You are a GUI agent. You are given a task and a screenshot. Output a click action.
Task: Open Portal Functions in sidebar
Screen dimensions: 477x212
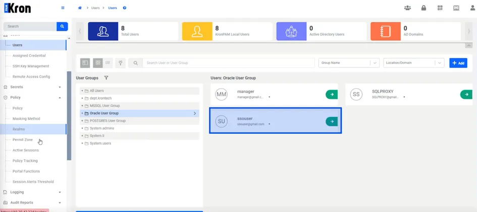pos(26,171)
